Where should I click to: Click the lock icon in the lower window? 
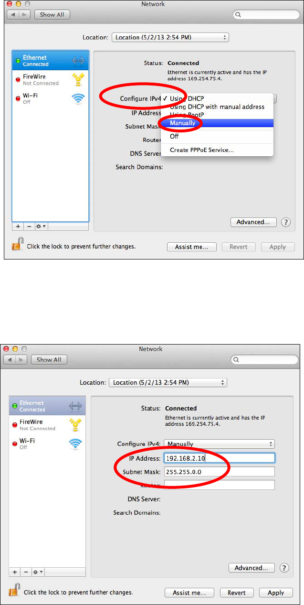tap(14, 591)
